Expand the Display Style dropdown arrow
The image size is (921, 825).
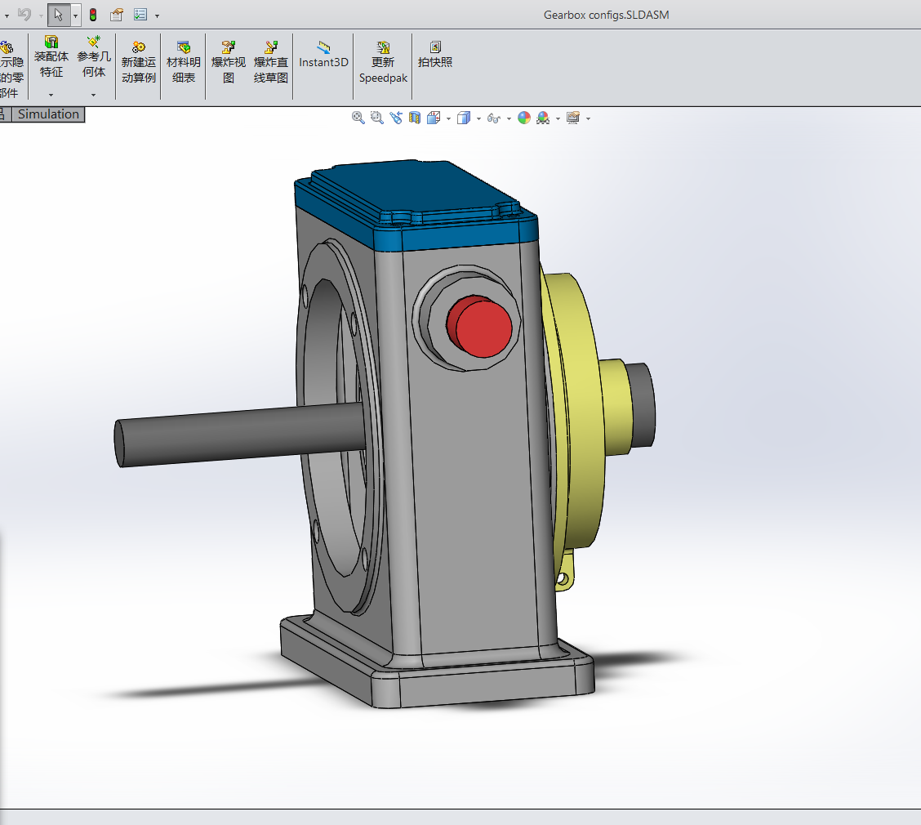point(478,118)
